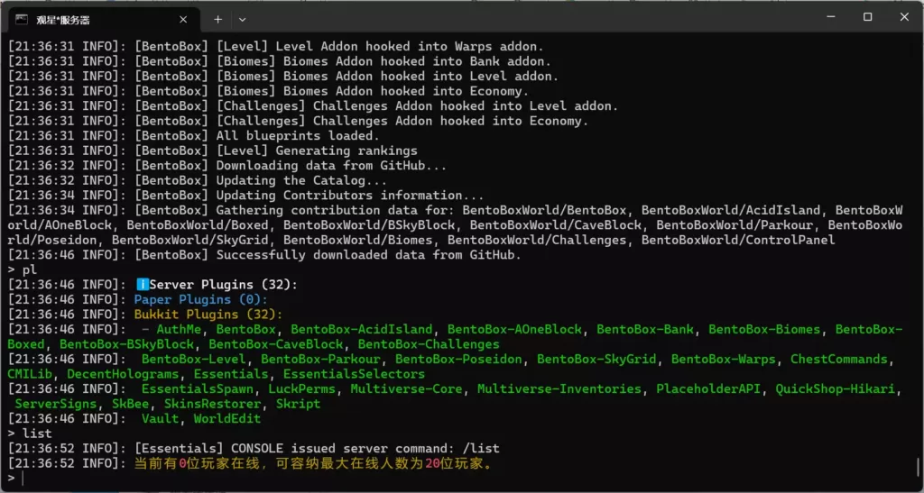The image size is (924, 493).
Task: Maximize the terminal window
Action: (868, 17)
